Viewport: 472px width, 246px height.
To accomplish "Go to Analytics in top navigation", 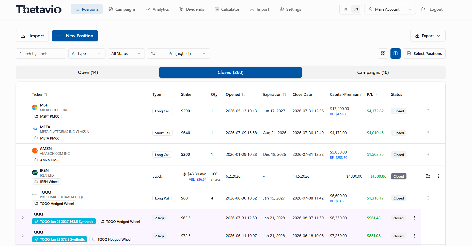I will click(157, 9).
